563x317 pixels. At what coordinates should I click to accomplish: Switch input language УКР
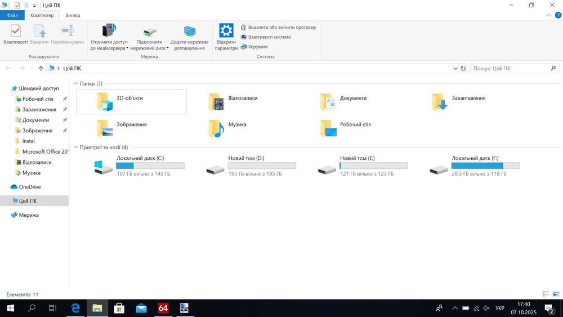(500, 308)
